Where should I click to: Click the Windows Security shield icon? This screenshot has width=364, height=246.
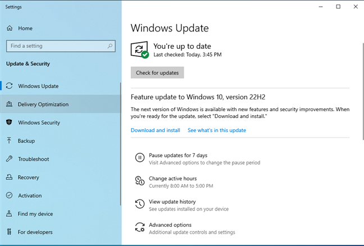[9, 122]
